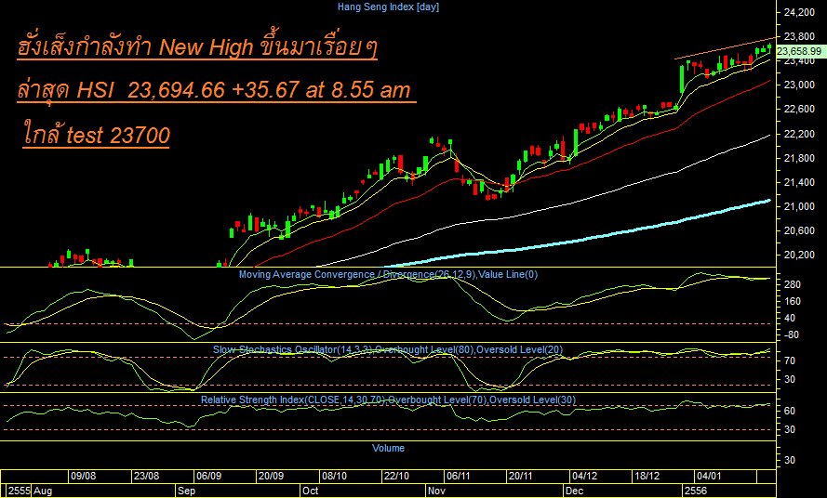Click the 04/12 date label

[x=584, y=476]
